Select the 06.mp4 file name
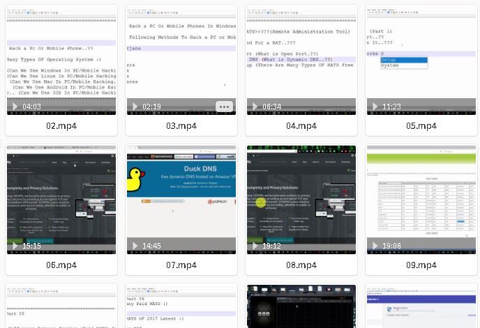Screen dimensions: 480x328 (61, 265)
